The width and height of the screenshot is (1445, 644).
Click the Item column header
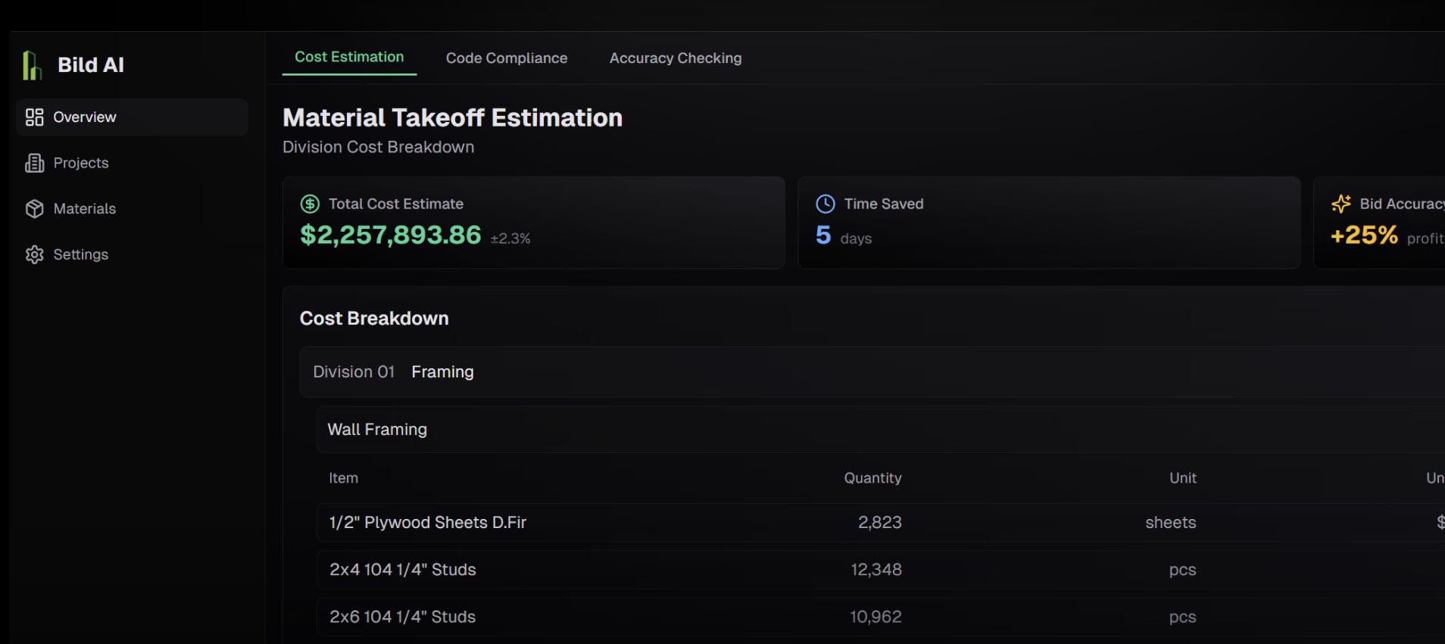coord(343,478)
